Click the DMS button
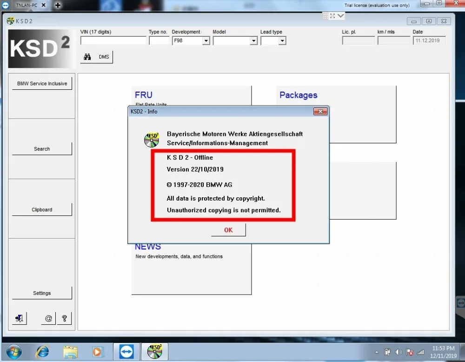Screen dimensions: 465x362 coord(104,57)
